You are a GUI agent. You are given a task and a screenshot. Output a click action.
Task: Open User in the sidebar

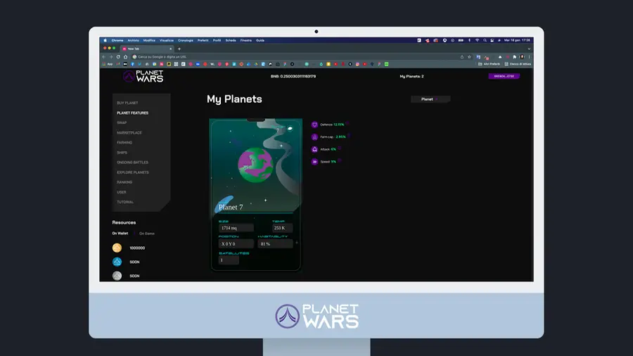pos(122,192)
